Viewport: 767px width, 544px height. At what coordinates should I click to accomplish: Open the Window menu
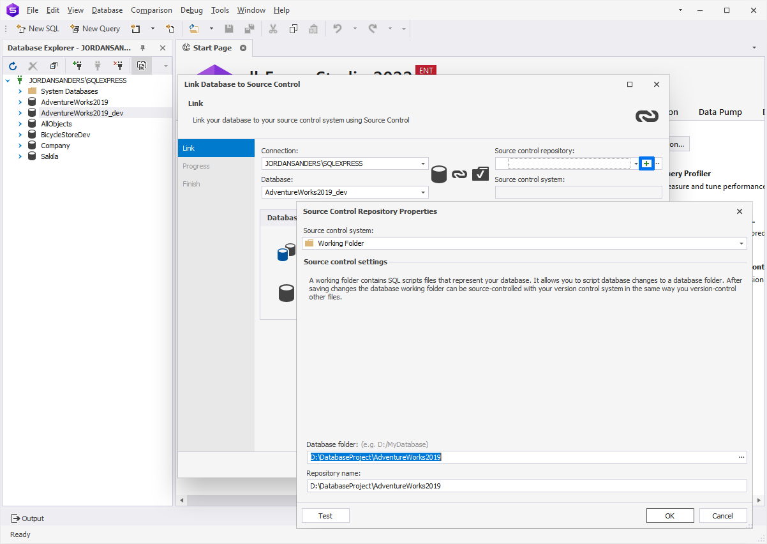(x=251, y=10)
